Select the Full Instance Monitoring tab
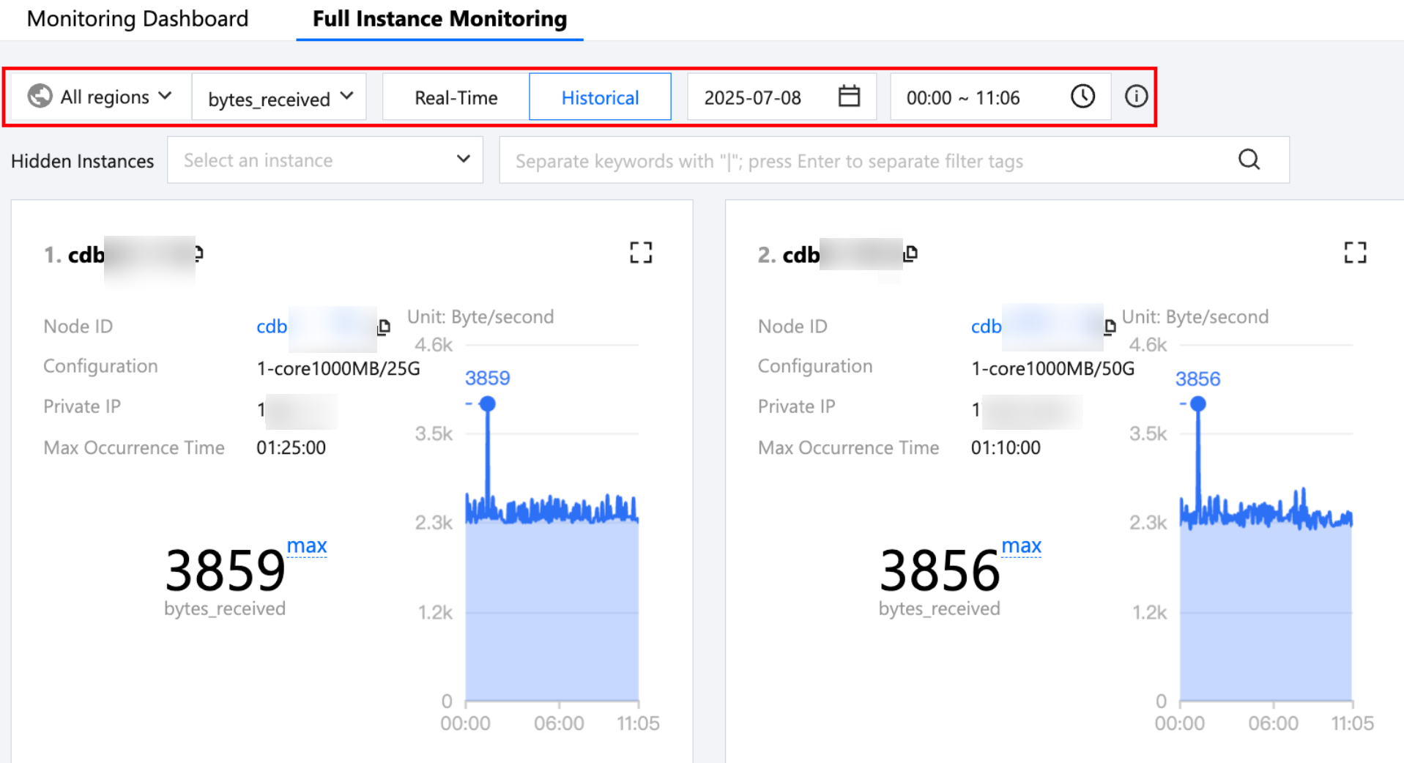This screenshot has height=763, width=1404. tap(439, 19)
